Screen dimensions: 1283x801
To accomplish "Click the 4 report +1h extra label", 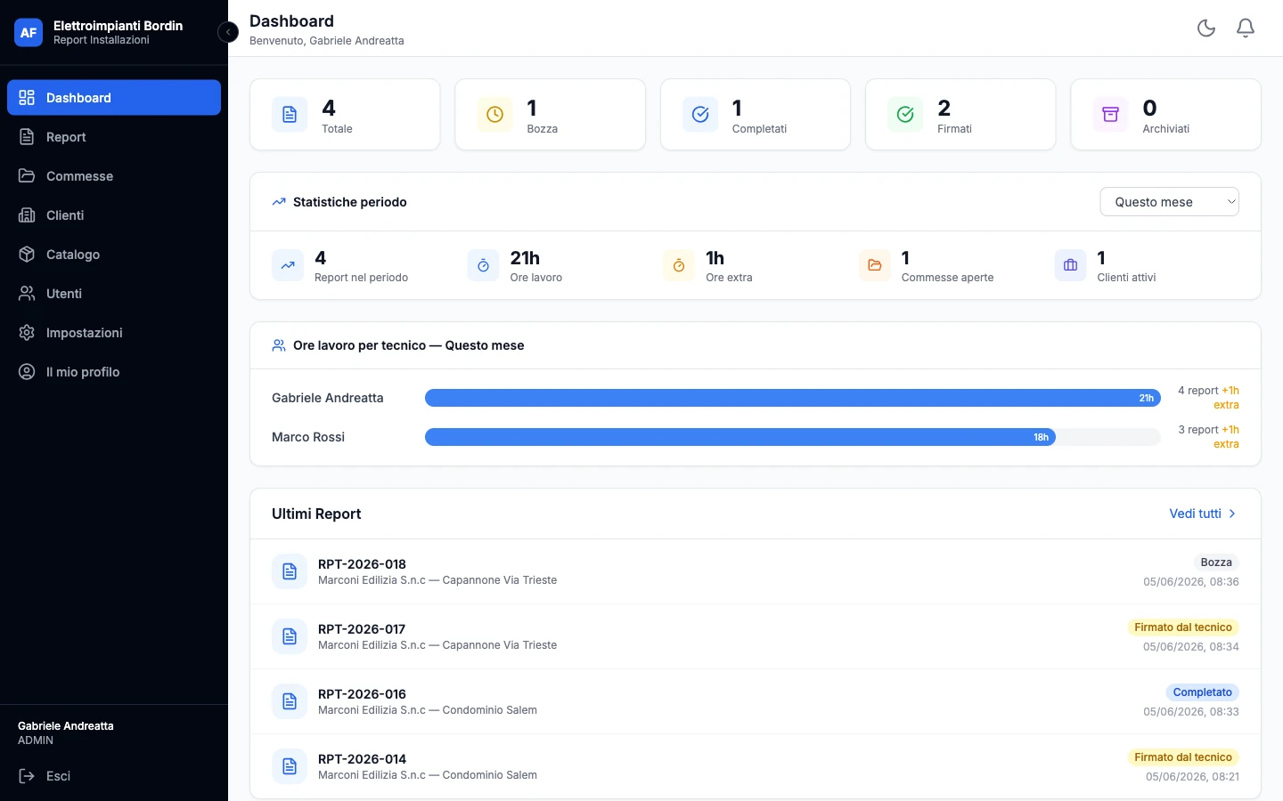I will click(x=1208, y=398).
